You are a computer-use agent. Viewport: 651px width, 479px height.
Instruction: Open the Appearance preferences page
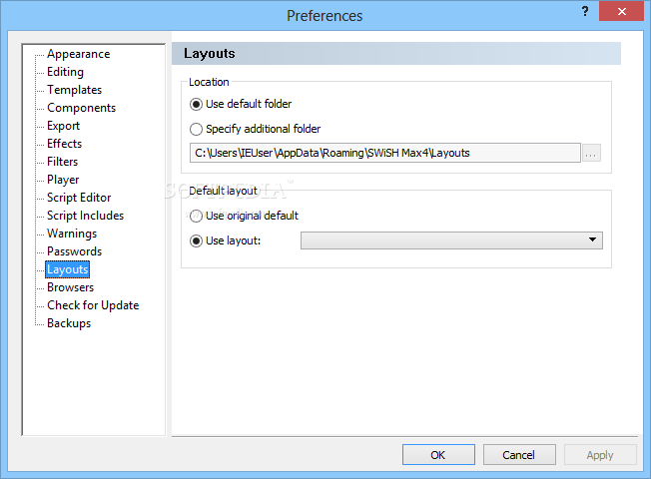[x=78, y=54]
